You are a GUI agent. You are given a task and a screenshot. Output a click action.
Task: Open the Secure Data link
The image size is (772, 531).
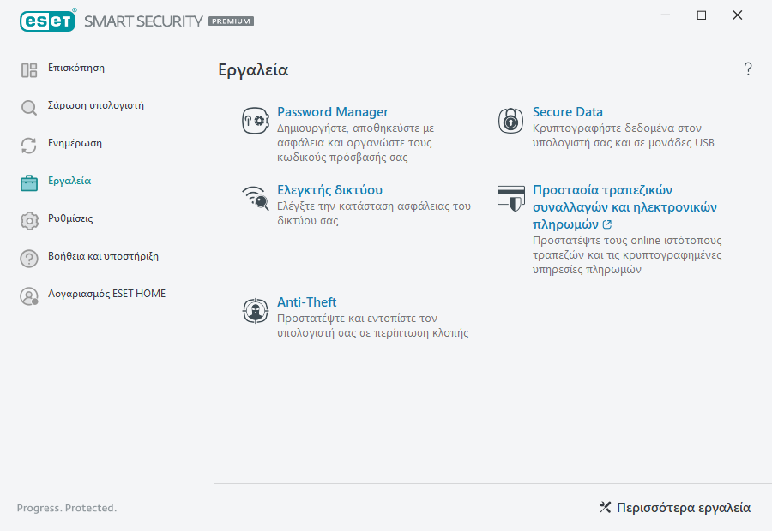[x=567, y=112]
